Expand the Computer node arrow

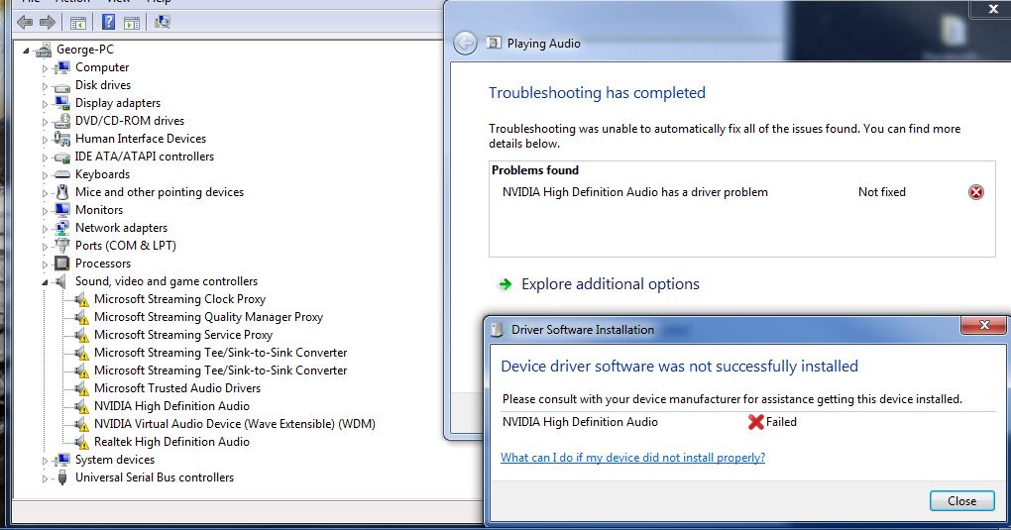coord(46,68)
